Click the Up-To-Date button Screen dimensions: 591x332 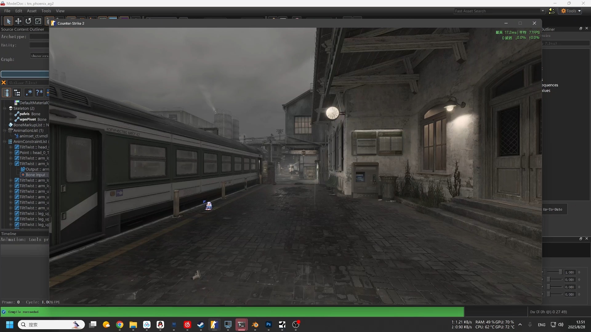tap(555, 209)
